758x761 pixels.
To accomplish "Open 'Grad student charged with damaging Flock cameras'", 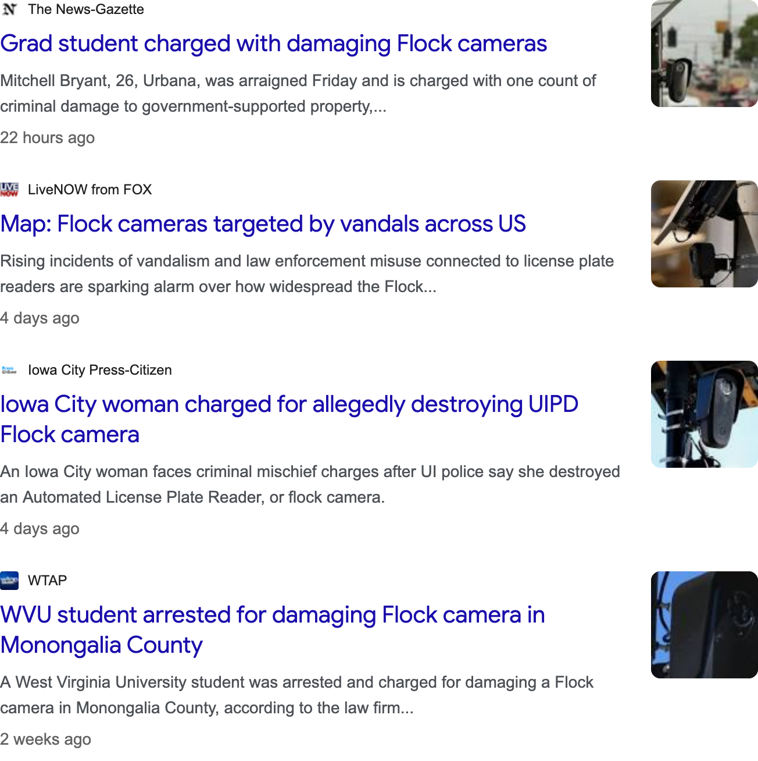I will coord(274,44).
